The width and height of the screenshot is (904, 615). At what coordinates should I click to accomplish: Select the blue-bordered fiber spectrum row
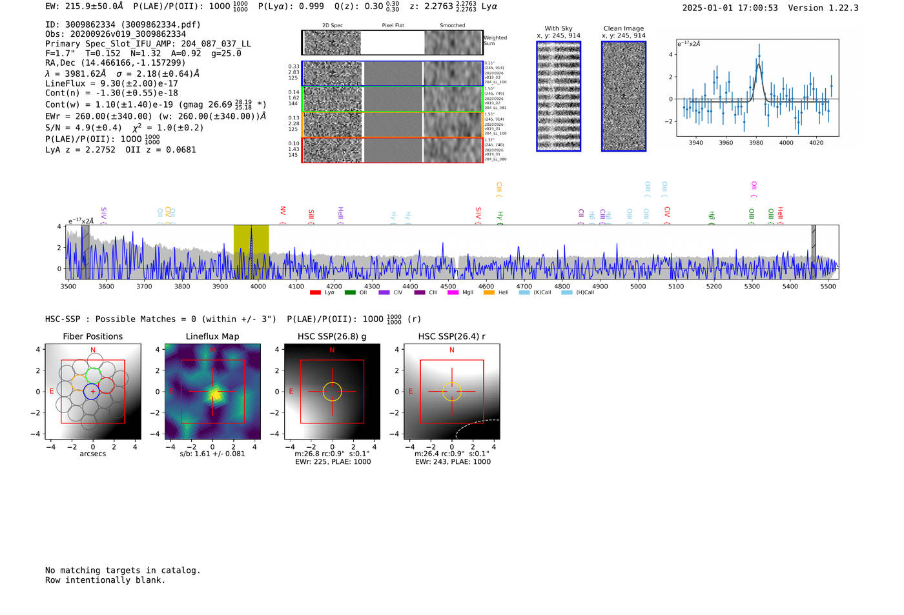tap(392, 74)
